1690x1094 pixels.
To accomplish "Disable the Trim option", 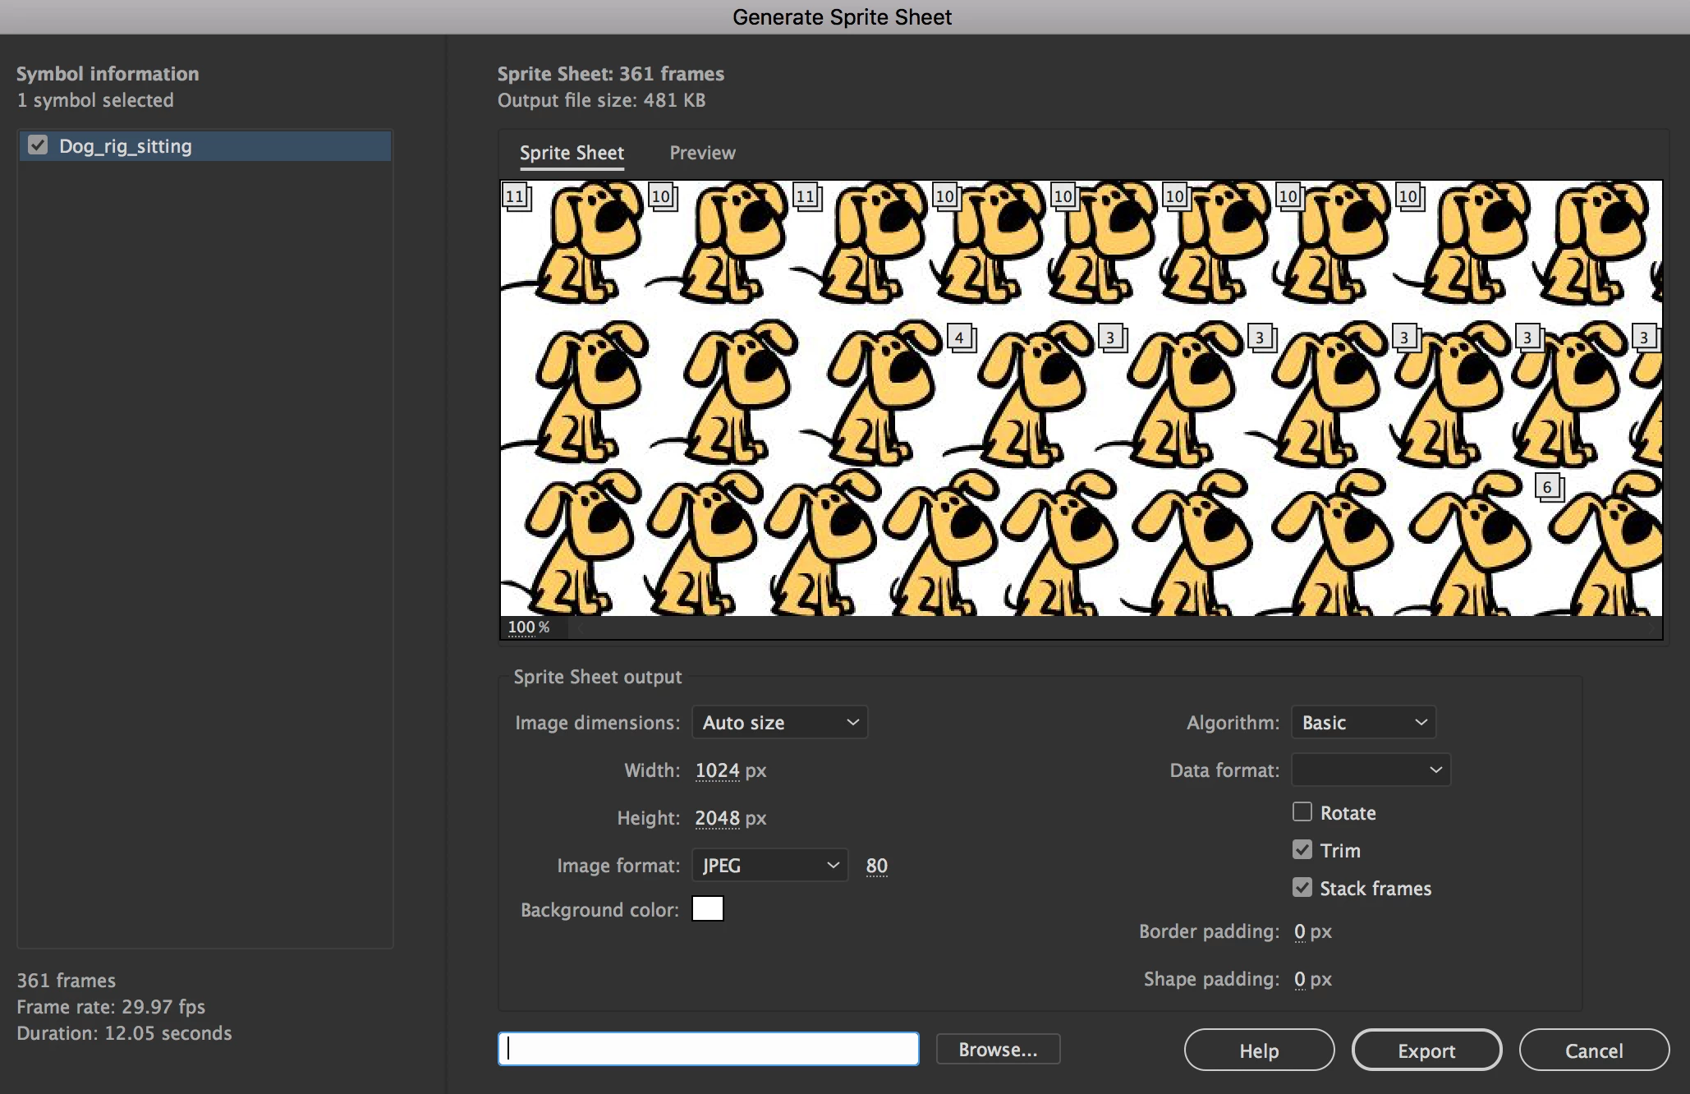I will pyautogui.click(x=1302, y=850).
